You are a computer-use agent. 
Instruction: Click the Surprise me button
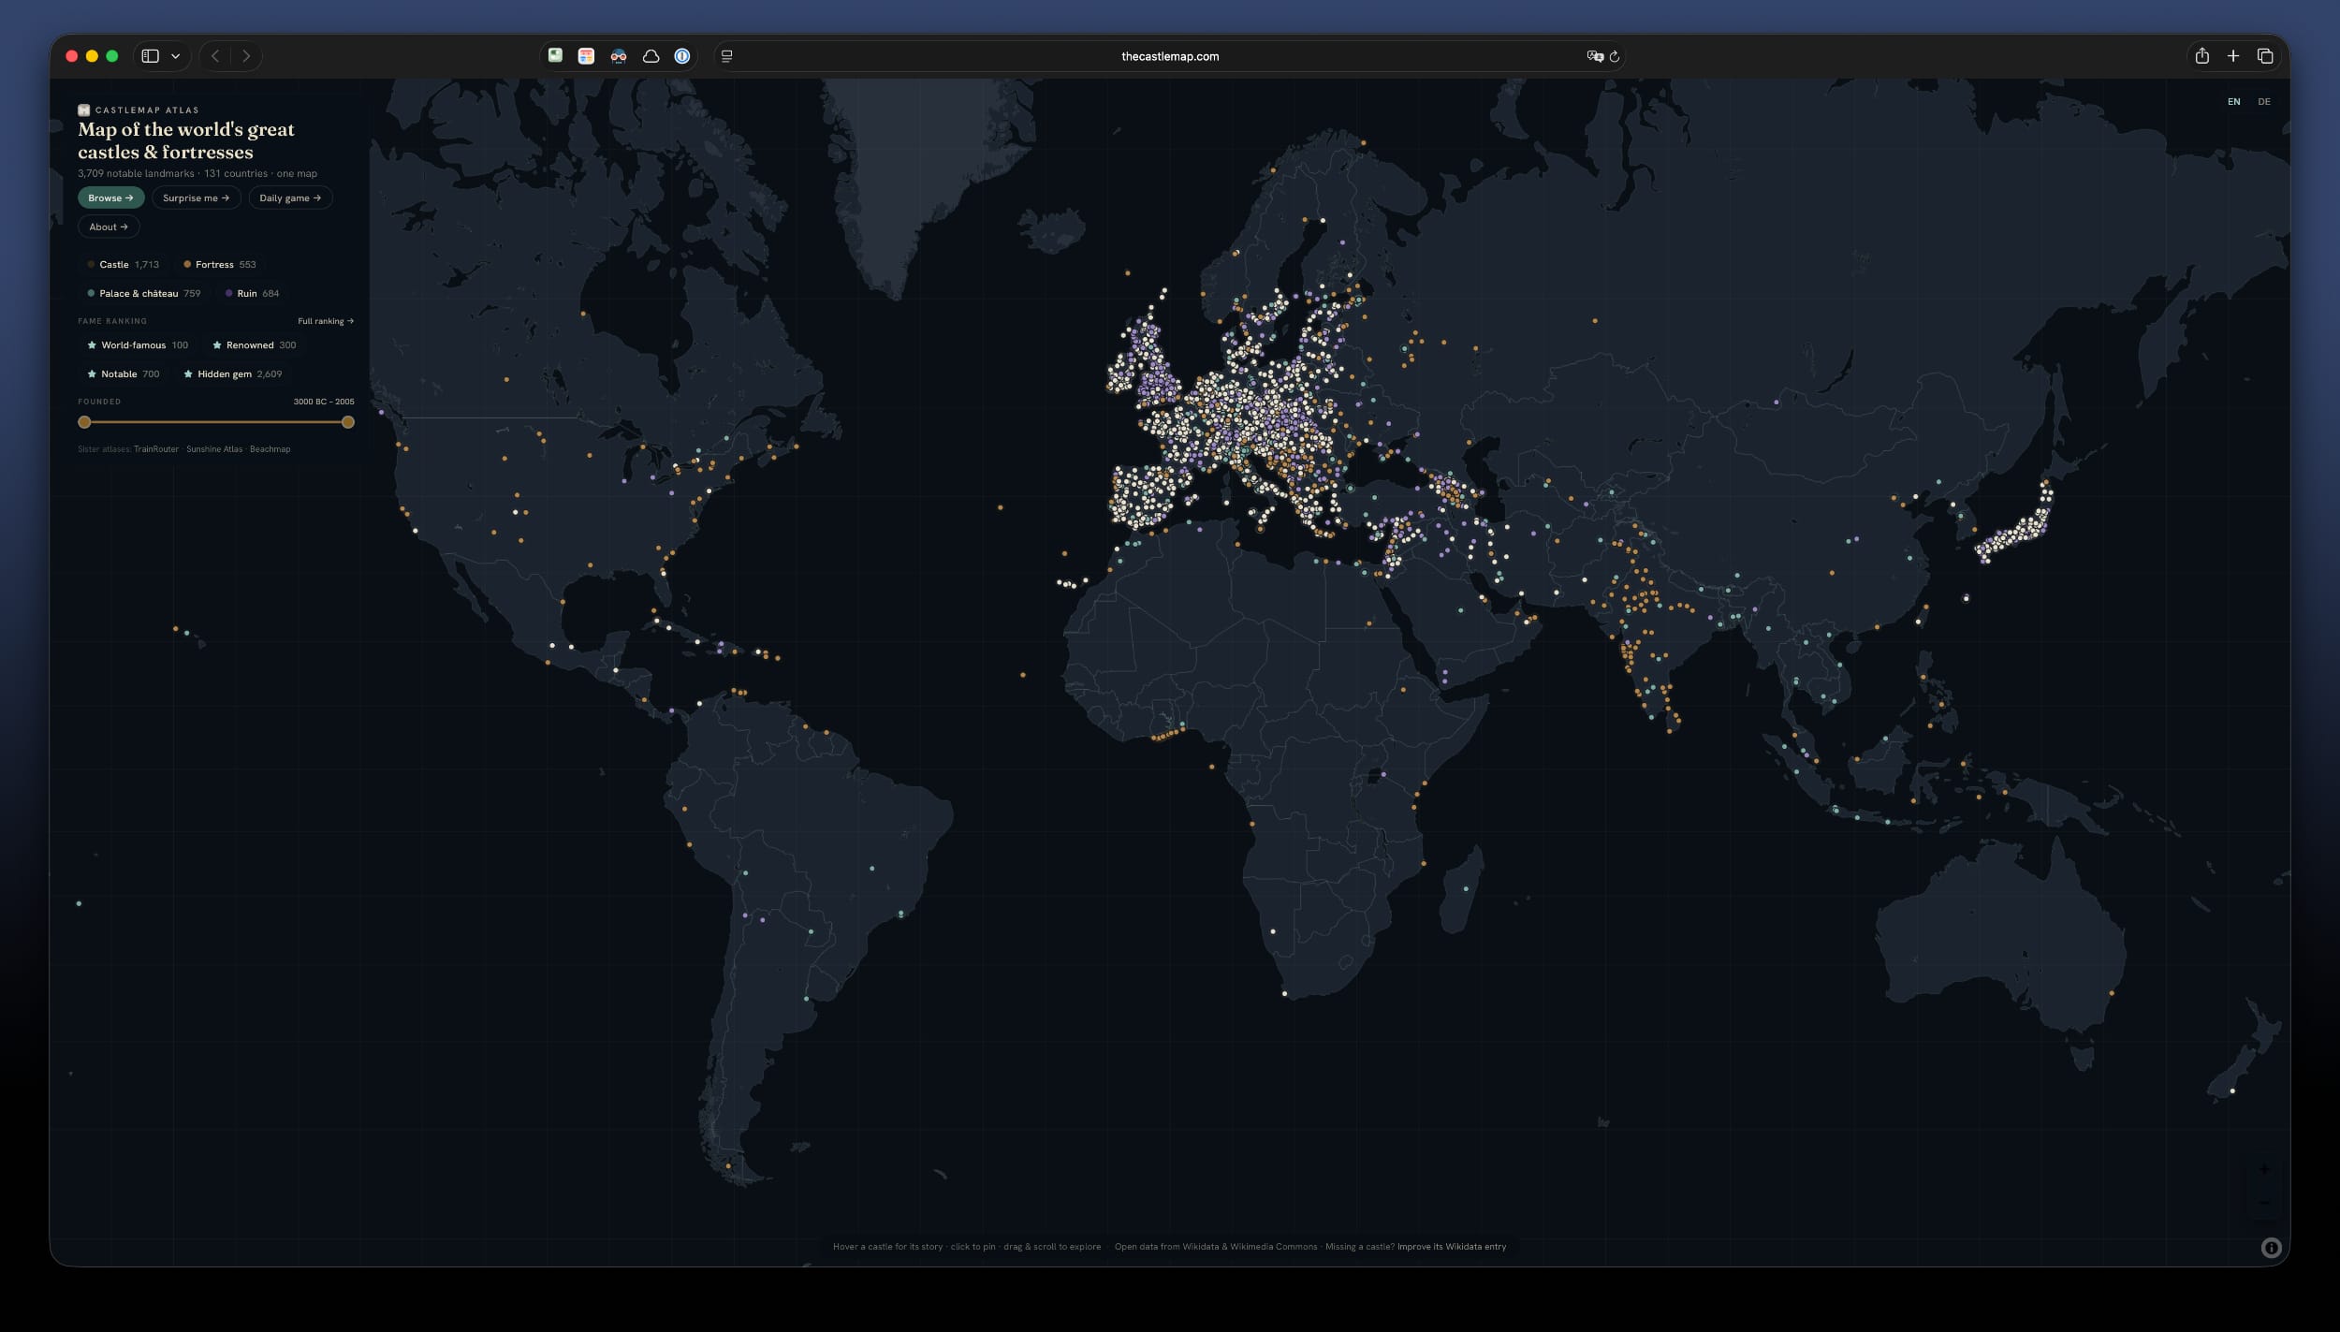click(x=196, y=198)
